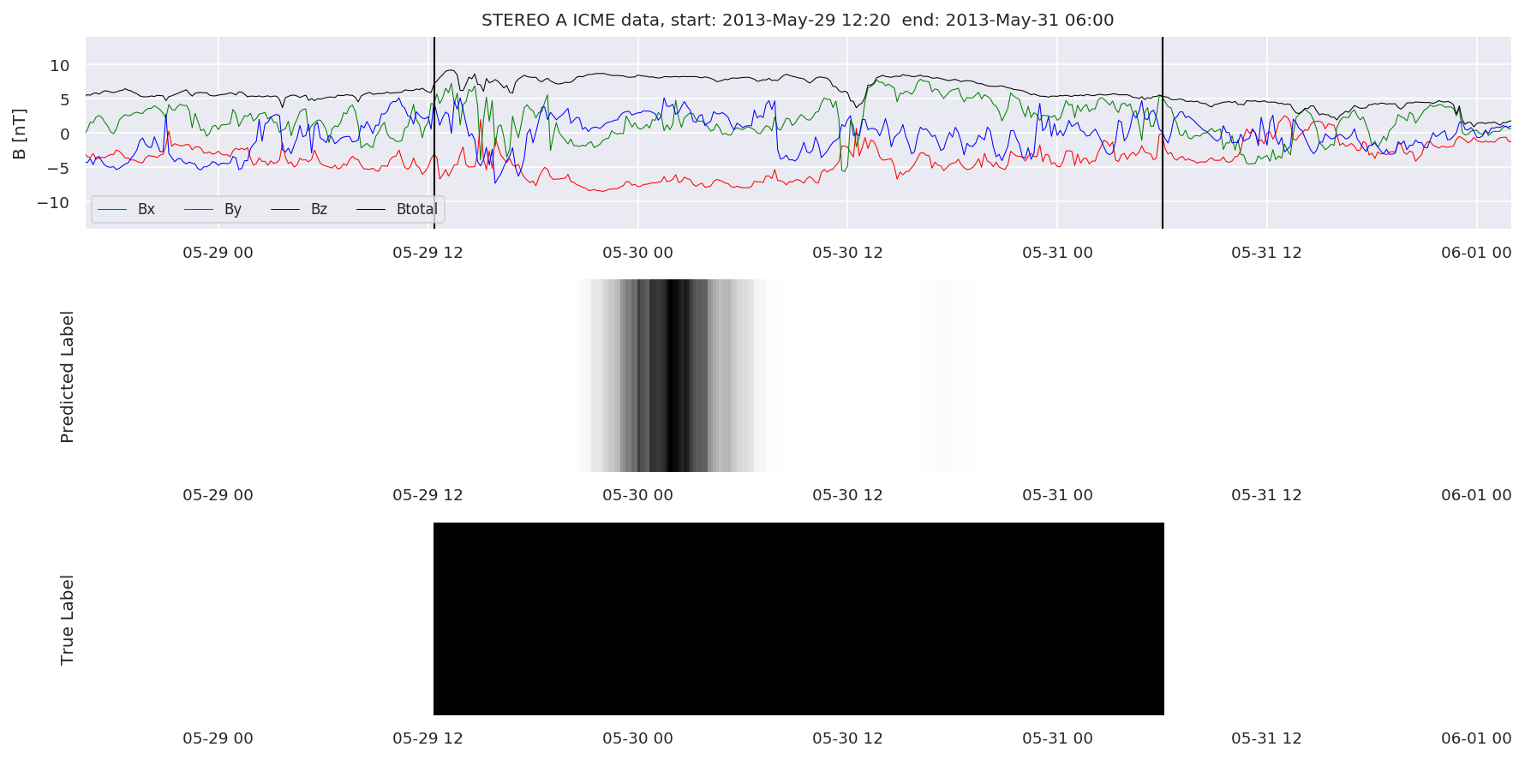Click '05-31 12' tick under True Label panel

(x=1267, y=738)
